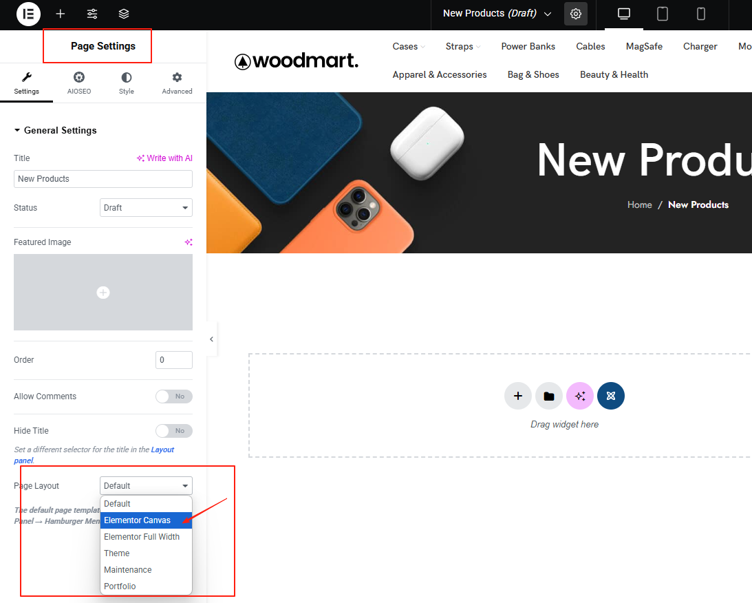Open the New Products (Draft) document dropdown
Screen dimensions: 752x603
(495, 13)
